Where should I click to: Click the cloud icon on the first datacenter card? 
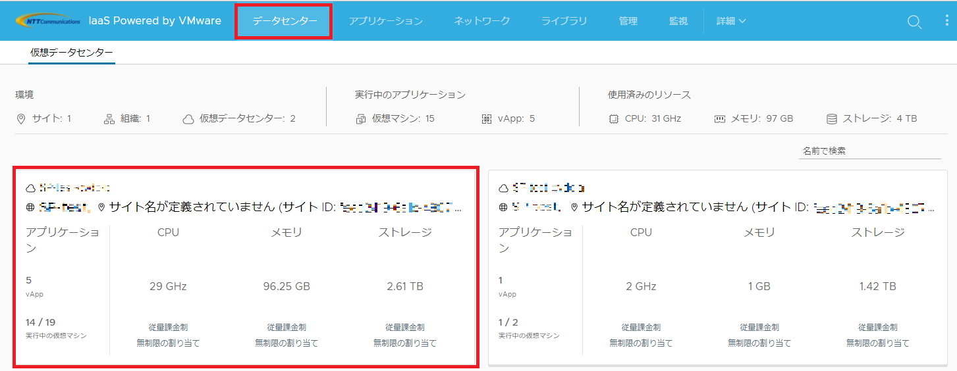point(30,188)
